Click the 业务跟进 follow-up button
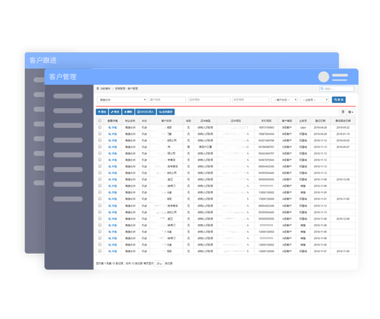The width and height of the screenshot is (380, 319). click(166, 111)
